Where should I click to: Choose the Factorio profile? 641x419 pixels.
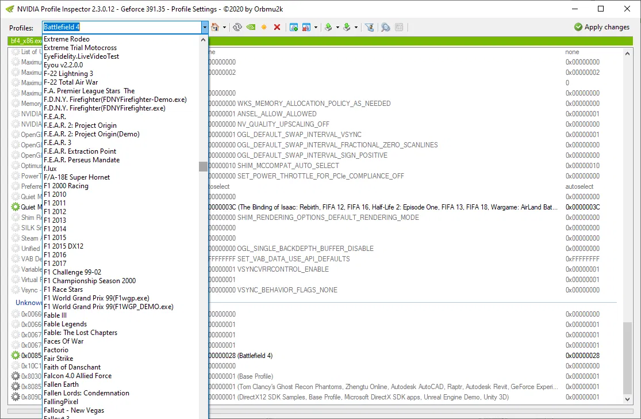[56, 350]
